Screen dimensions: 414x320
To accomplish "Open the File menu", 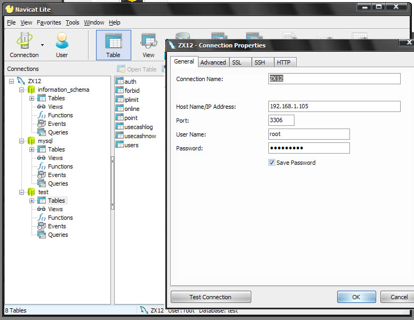I will [x=11, y=23].
